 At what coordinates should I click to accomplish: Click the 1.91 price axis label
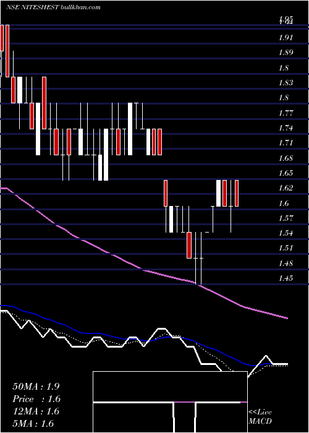(286, 38)
